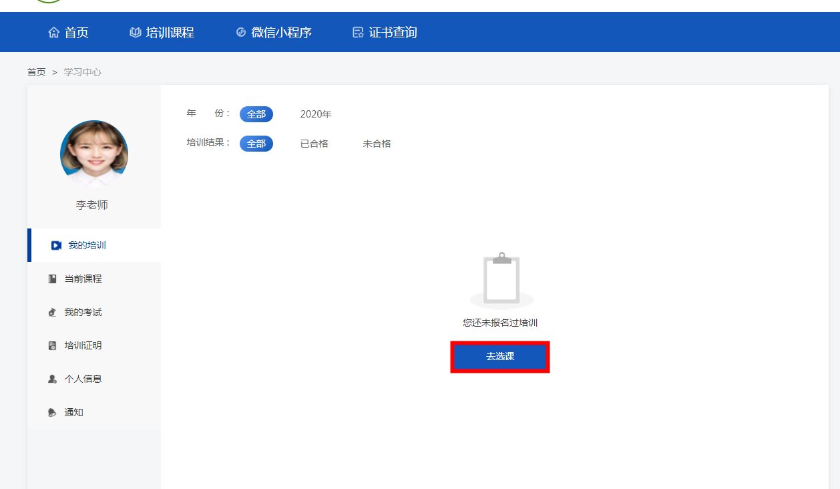Filter training results by 未合格
This screenshot has height=489, width=840.
coord(377,144)
